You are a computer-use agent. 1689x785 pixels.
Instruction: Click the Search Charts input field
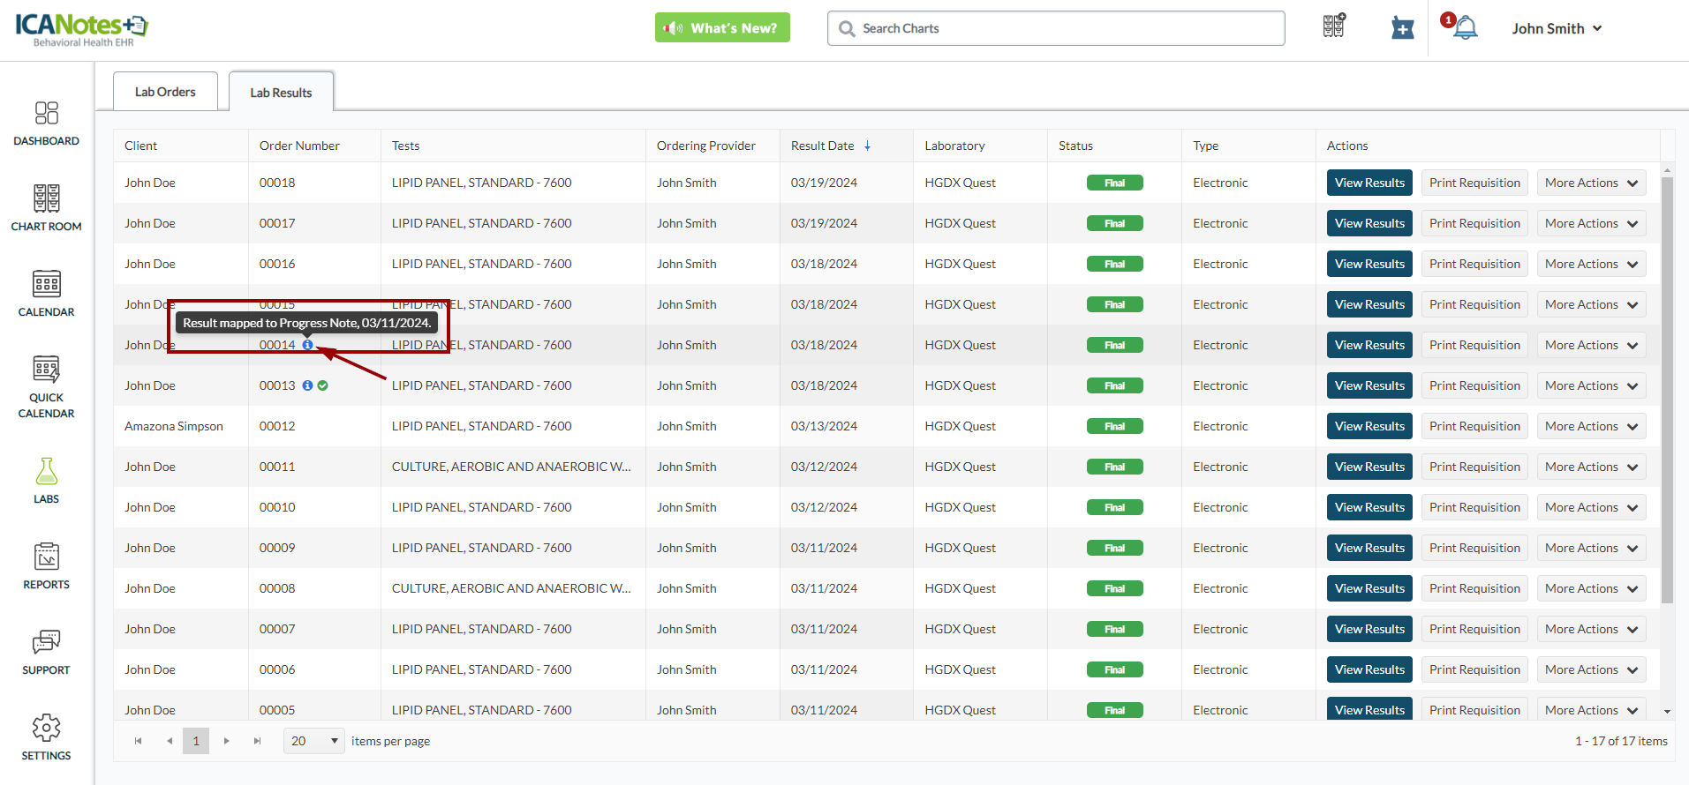(x=1055, y=28)
